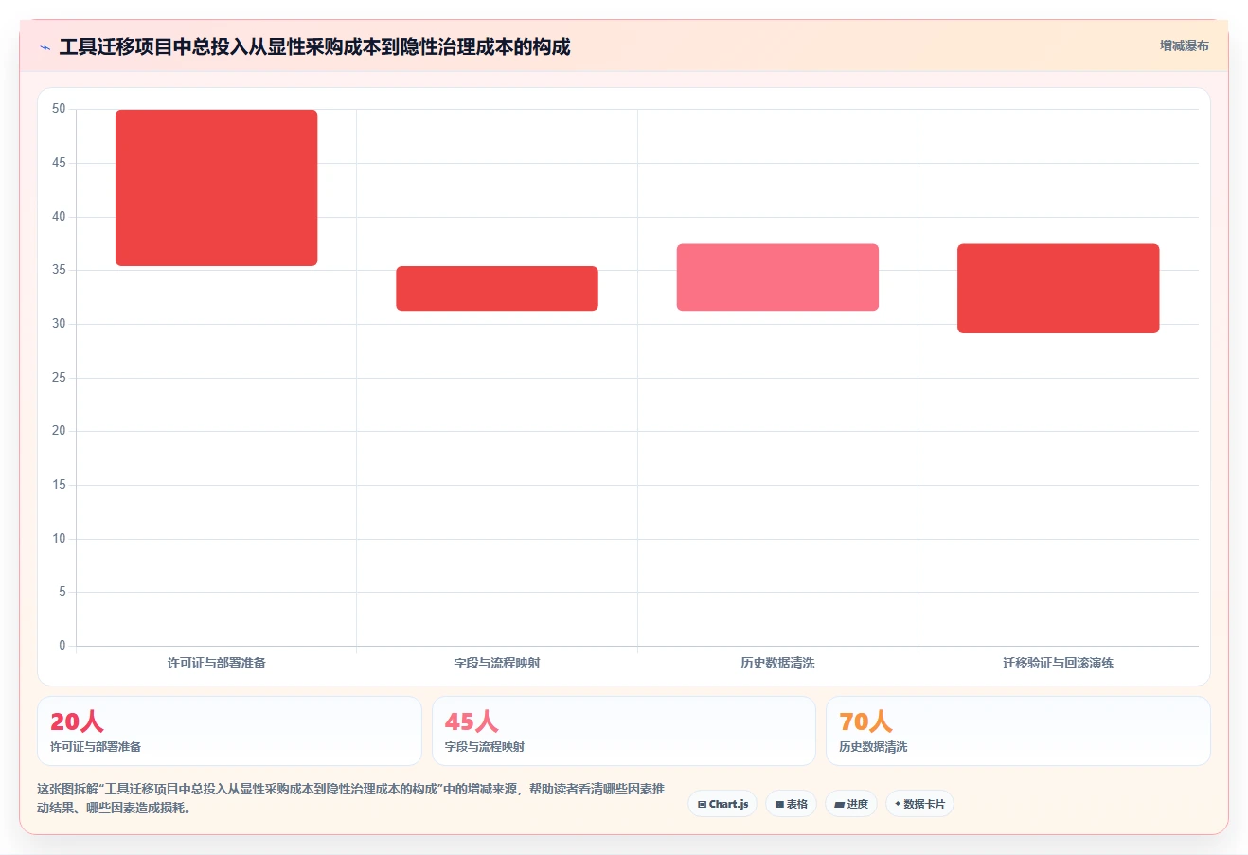Screen dimensions: 1248x855
Task: Click x-axis label 历史数据清洗
Action: point(777,663)
